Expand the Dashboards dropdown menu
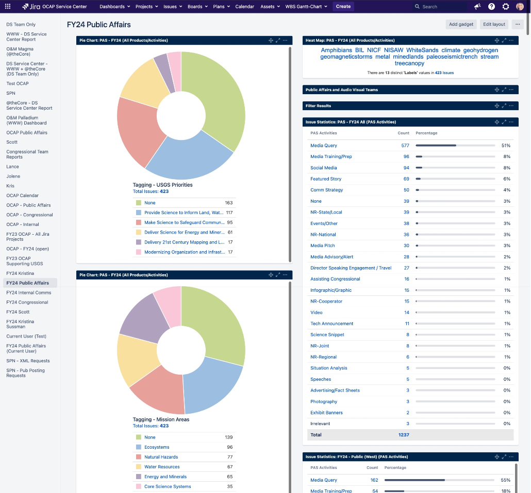The image size is (531, 493). 114,6
